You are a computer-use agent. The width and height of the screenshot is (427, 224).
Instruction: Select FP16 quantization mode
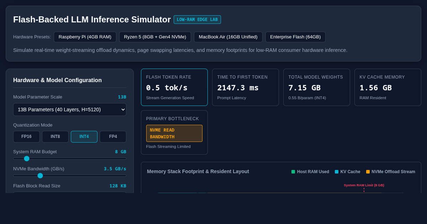click(26, 137)
